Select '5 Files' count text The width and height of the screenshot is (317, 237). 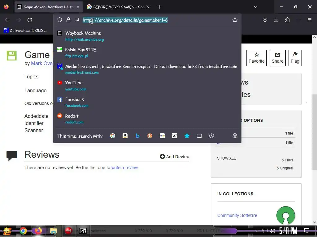[287, 160]
